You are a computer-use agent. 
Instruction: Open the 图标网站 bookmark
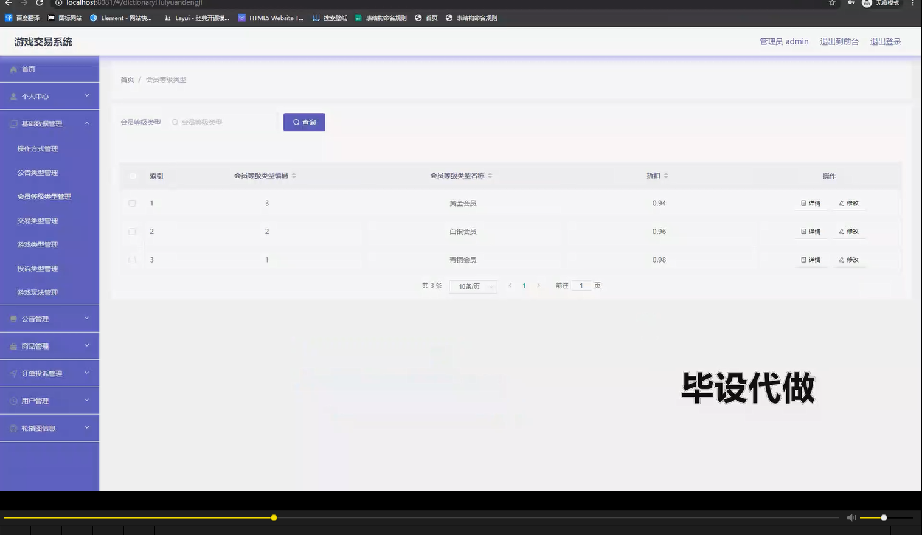(65, 18)
